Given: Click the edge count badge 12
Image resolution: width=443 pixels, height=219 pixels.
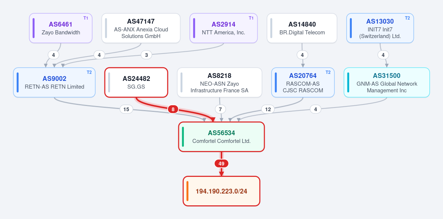Looking at the screenshot, I should 268,109.
